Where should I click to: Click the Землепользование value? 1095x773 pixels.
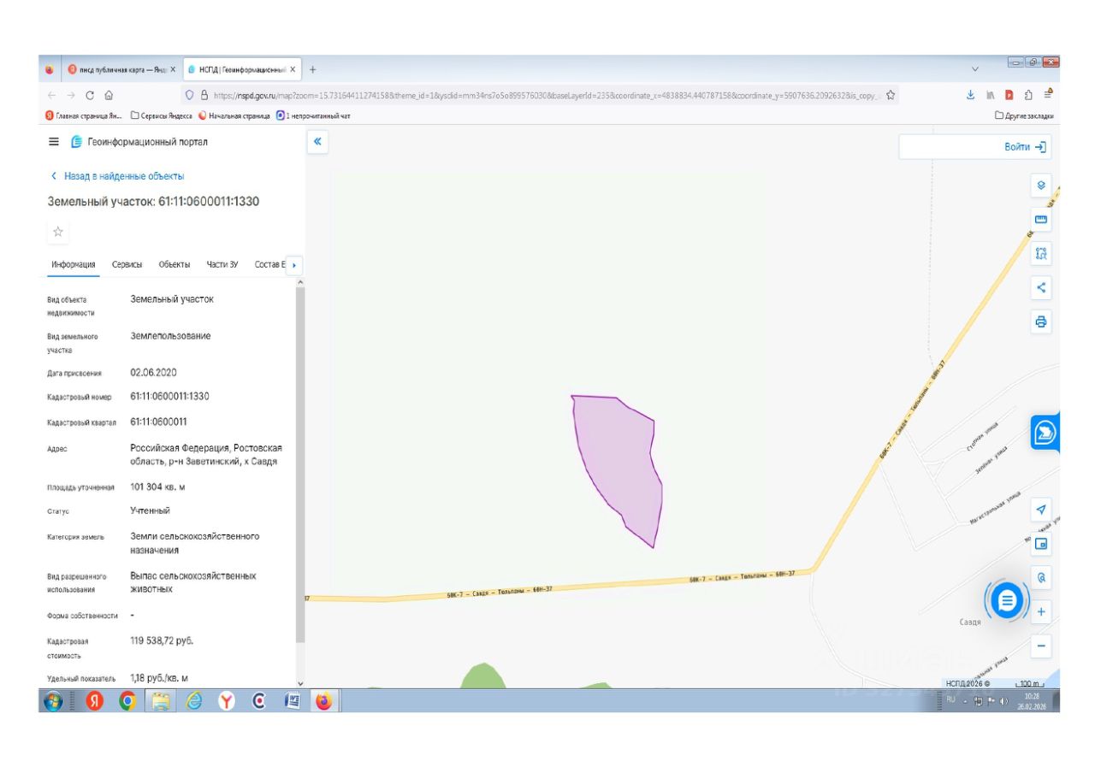170,336
